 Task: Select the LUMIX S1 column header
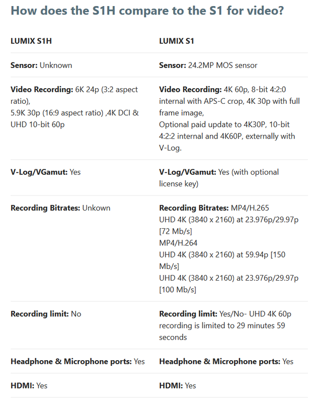coord(177,41)
